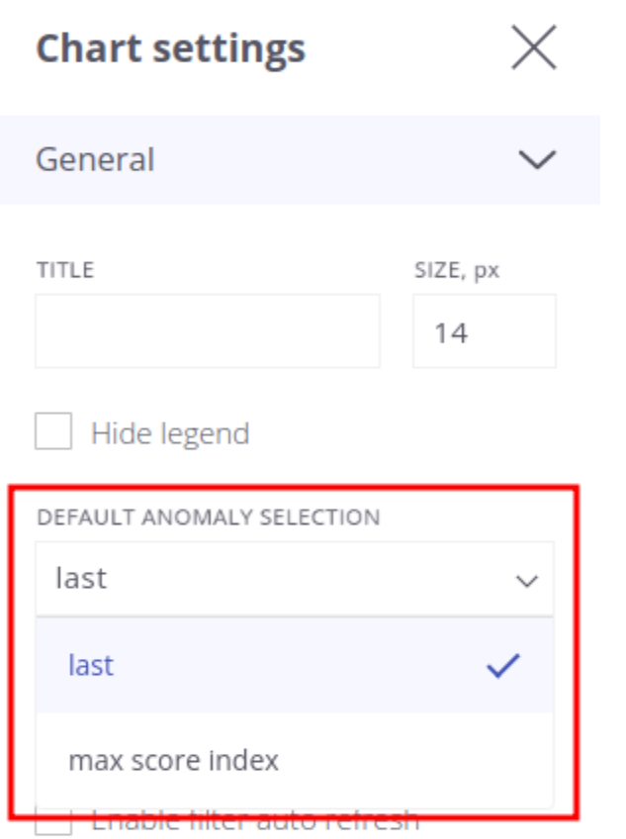Screen dimensions: 626x839
Task: Focus the TITLE text field
Action: tap(208, 330)
